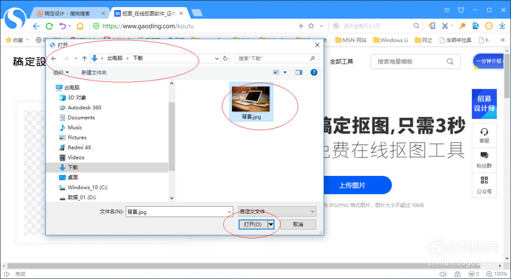This screenshot has width=511, height=279.
Task: Select Pictures in the folder tree
Action: [x=73, y=138]
